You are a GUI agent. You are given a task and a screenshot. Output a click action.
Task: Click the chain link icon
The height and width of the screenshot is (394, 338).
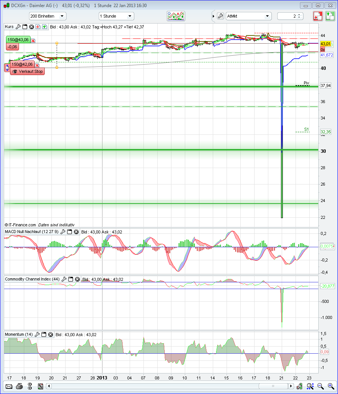click(x=30, y=386)
